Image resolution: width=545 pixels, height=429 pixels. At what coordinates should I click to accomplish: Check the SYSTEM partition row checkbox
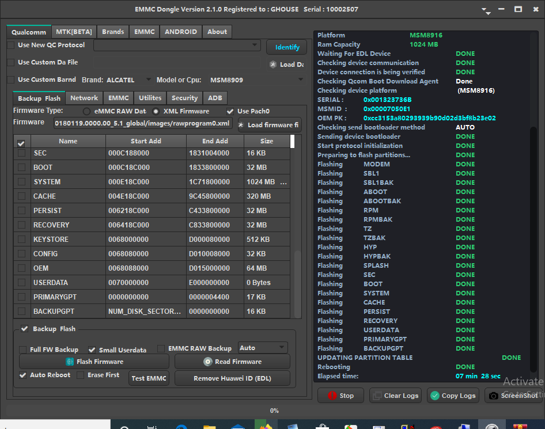point(22,182)
